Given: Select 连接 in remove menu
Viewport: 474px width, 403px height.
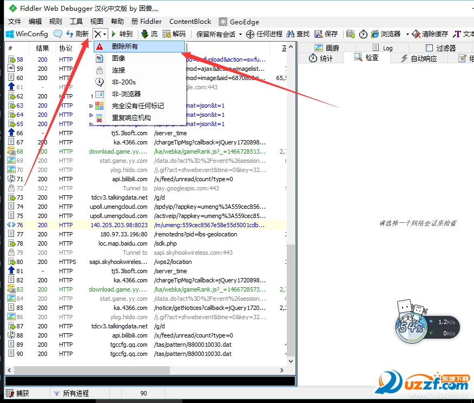Looking at the screenshot, I should click(x=139, y=70).
